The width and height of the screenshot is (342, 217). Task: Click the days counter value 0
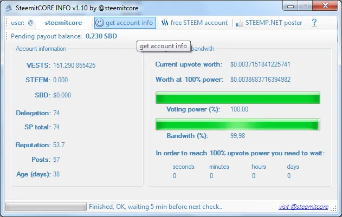289,176
